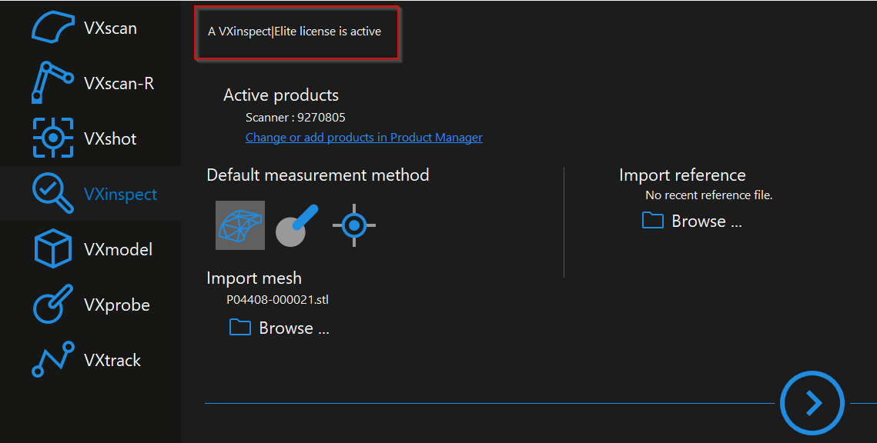Image resolution: width=877 pixels, height=443 pixels.
Task: Select recent mesh file P04408-000021.stl
Action: coord(277,300)
